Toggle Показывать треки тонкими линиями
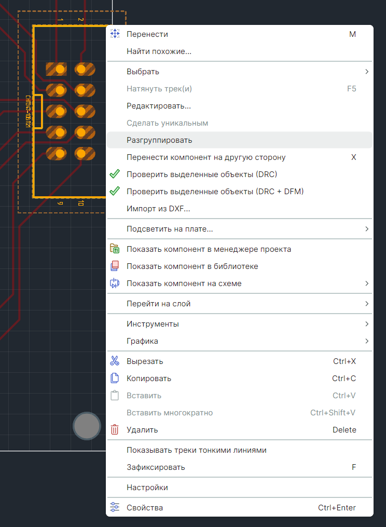Screen dimensions: 386x527 click(x=239, y=450)
